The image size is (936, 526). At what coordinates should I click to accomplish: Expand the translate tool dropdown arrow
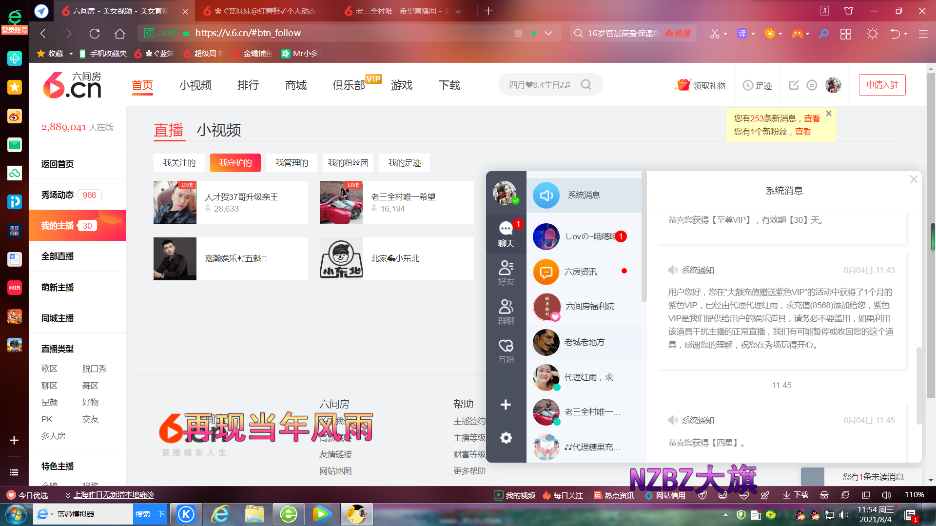tap(753, 34)
